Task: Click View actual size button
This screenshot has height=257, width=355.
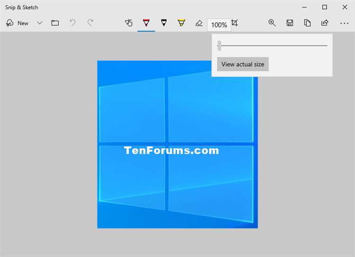Action: coord(243,64)
